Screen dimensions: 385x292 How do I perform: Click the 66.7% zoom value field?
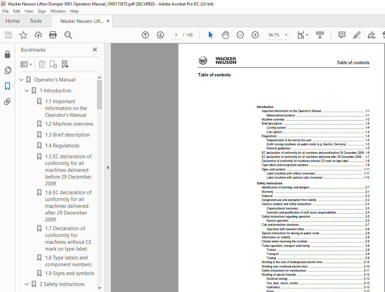pyautogui.click(x=274, y=35)
